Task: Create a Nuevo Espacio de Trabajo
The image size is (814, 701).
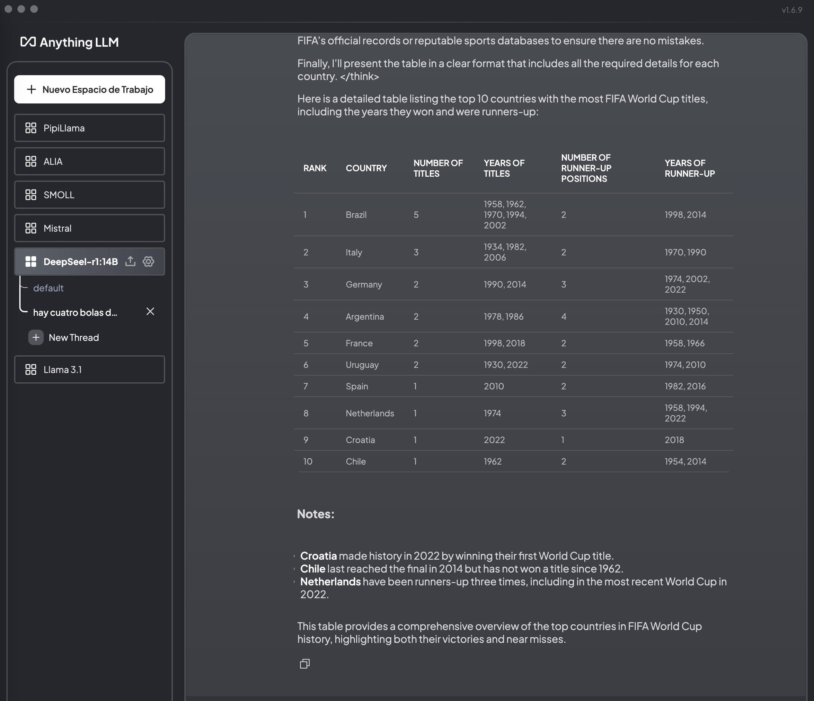Action: [90, 90]
